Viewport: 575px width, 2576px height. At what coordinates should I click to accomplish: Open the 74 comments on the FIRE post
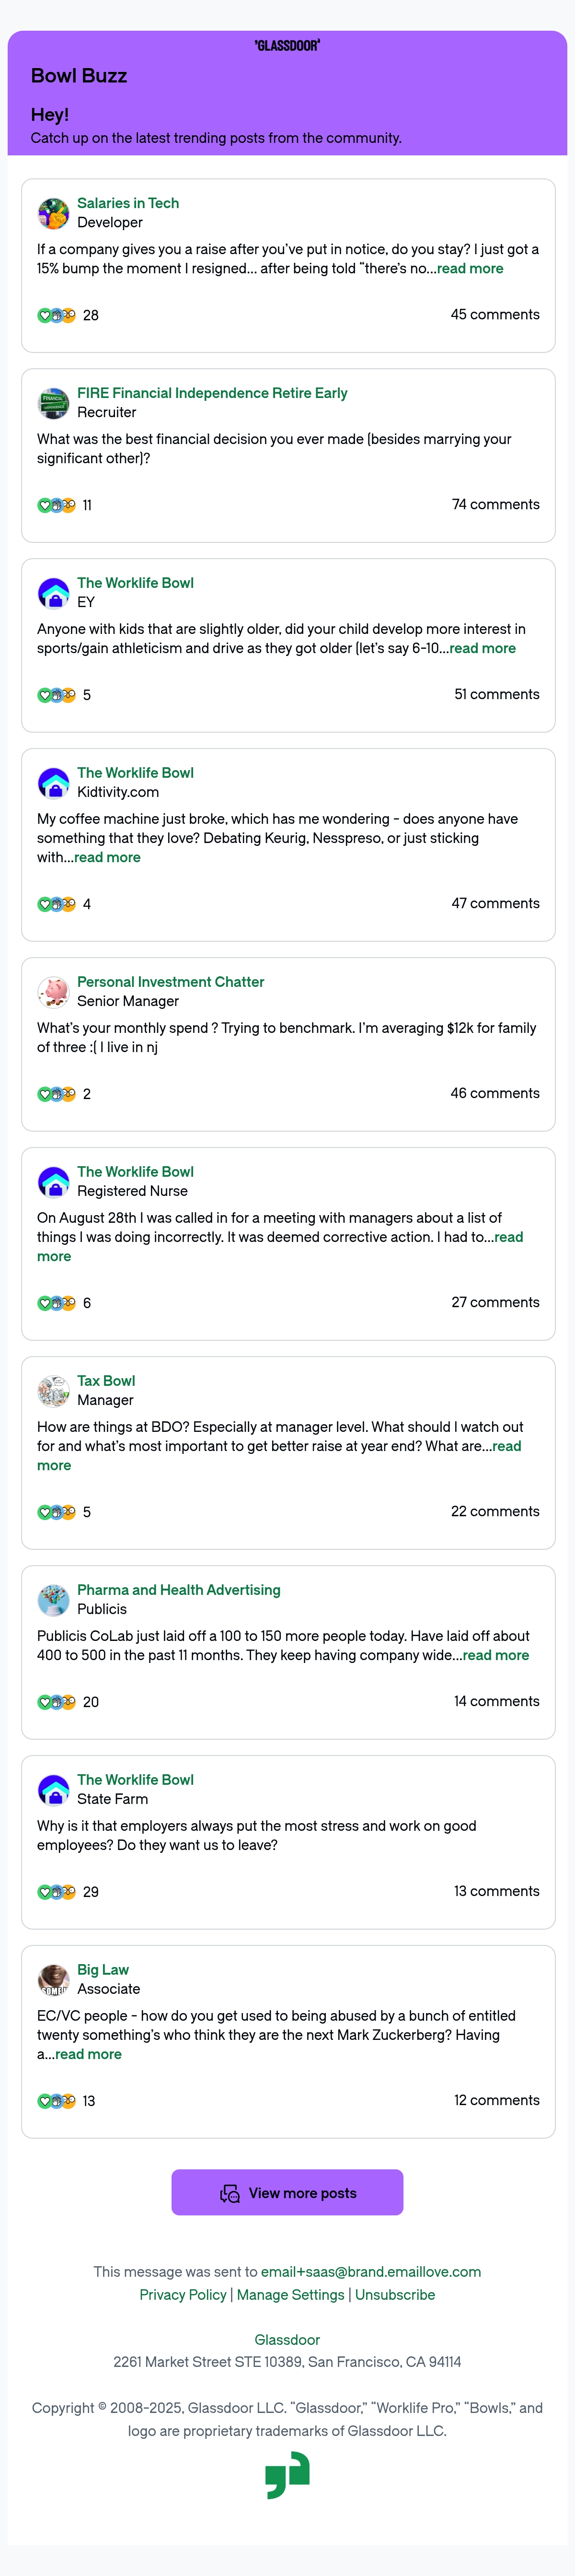[495, 505]
